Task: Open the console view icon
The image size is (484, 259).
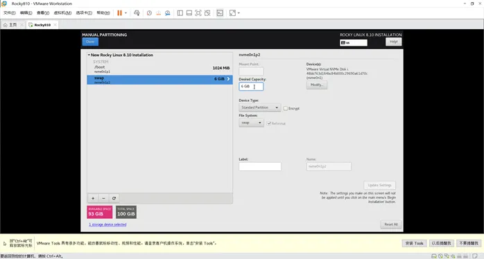Action: [220, 13]
